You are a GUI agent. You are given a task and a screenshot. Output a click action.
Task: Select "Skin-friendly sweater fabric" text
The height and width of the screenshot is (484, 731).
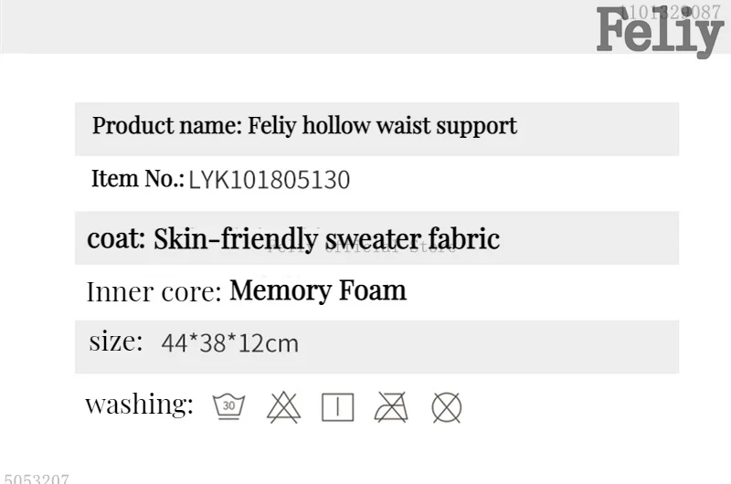point(326,239)
